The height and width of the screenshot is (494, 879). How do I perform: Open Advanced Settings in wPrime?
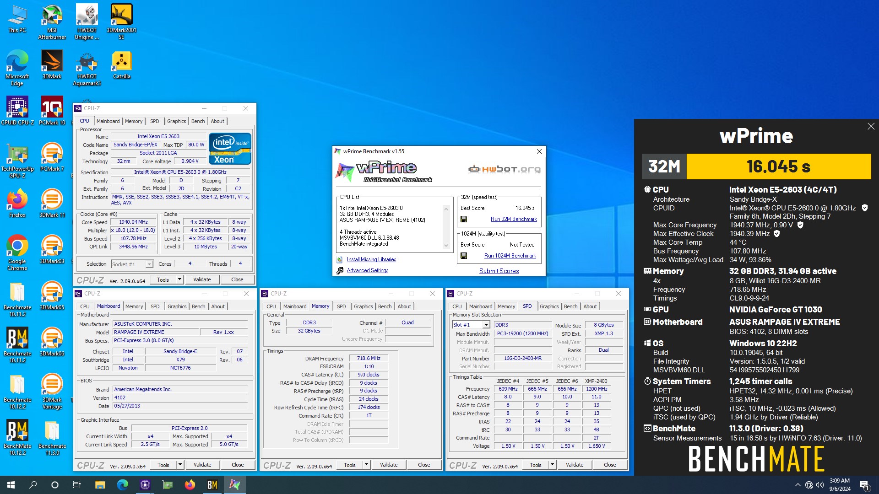(x=367, y=270)
